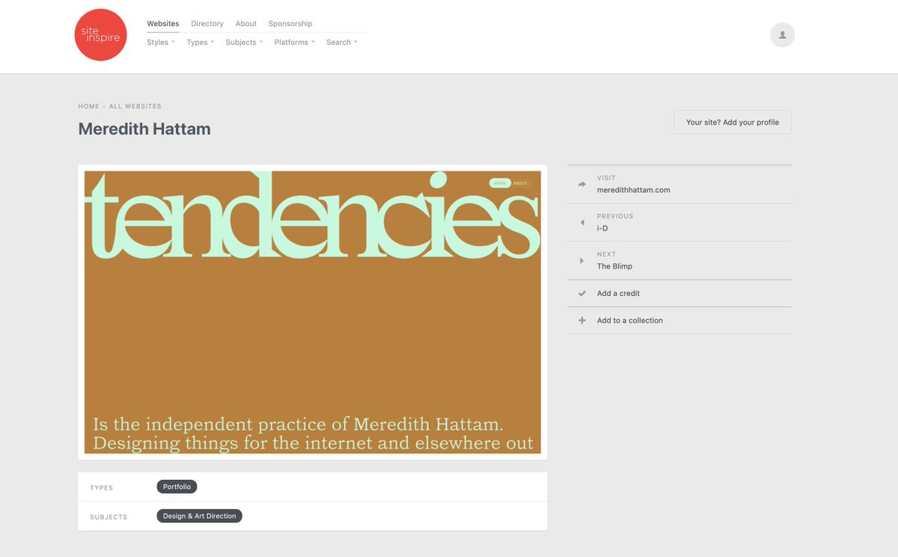Click the siteinspire red circle logo
The width and height of the screenshot is (898, 557).
pyautogui.click(x=101, y=35)
